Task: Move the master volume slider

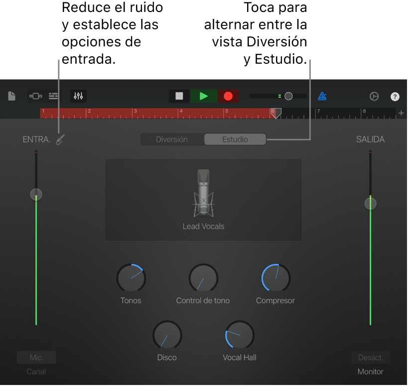Action: coord(288,96)
